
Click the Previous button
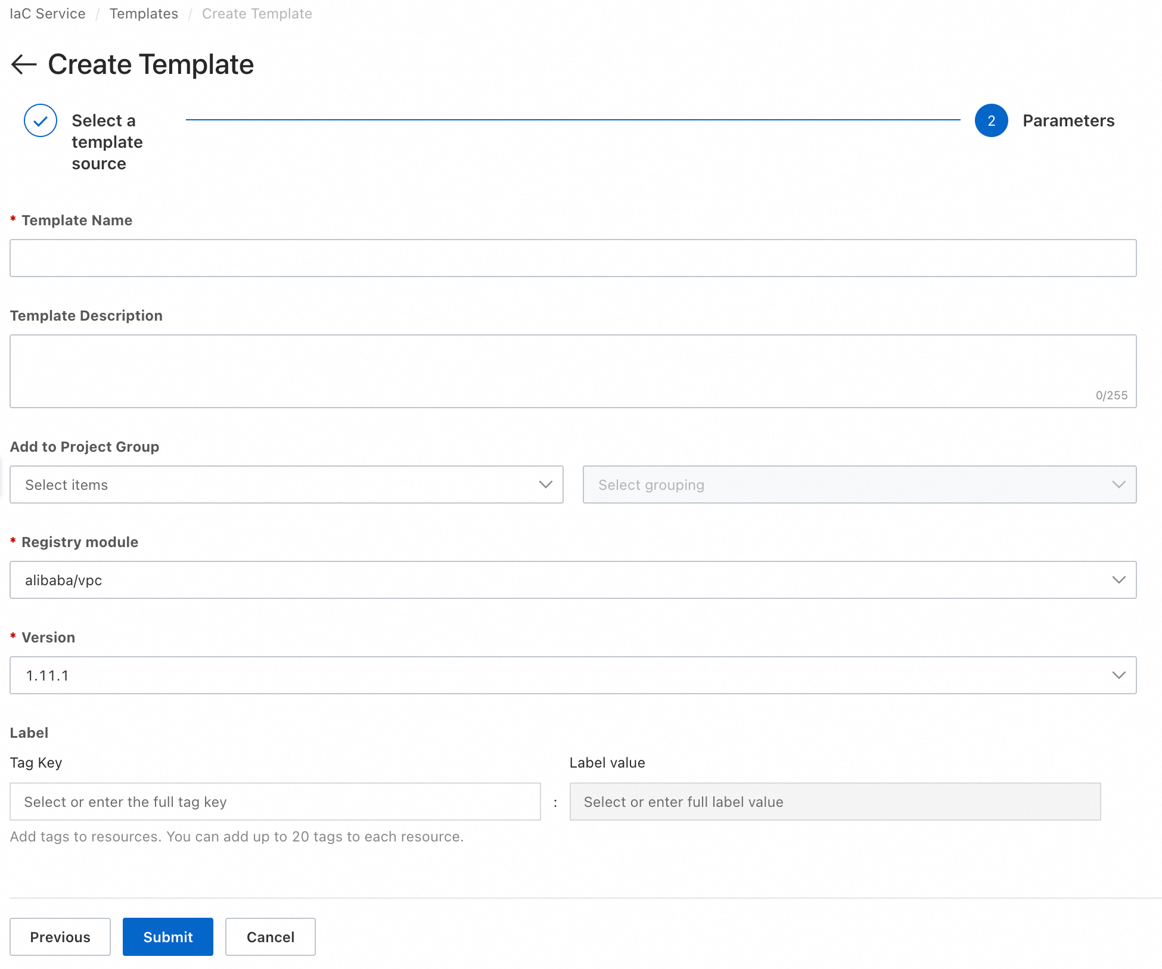(x=60, y=937)
